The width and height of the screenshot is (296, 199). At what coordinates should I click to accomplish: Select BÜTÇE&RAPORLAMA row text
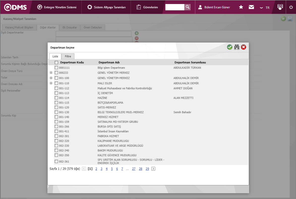click(110, 103)
